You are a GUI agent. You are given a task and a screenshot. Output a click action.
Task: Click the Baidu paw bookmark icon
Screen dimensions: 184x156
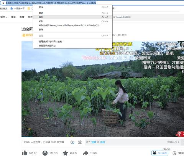point(11,8)
